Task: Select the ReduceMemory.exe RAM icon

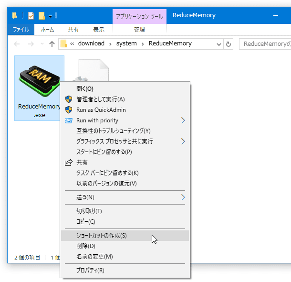Action: click(x=40, y=81)
